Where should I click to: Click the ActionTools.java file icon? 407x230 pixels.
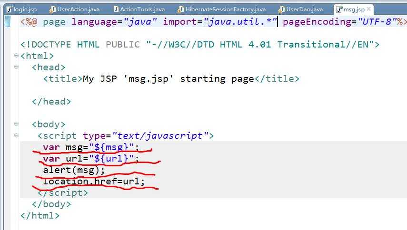116,10
